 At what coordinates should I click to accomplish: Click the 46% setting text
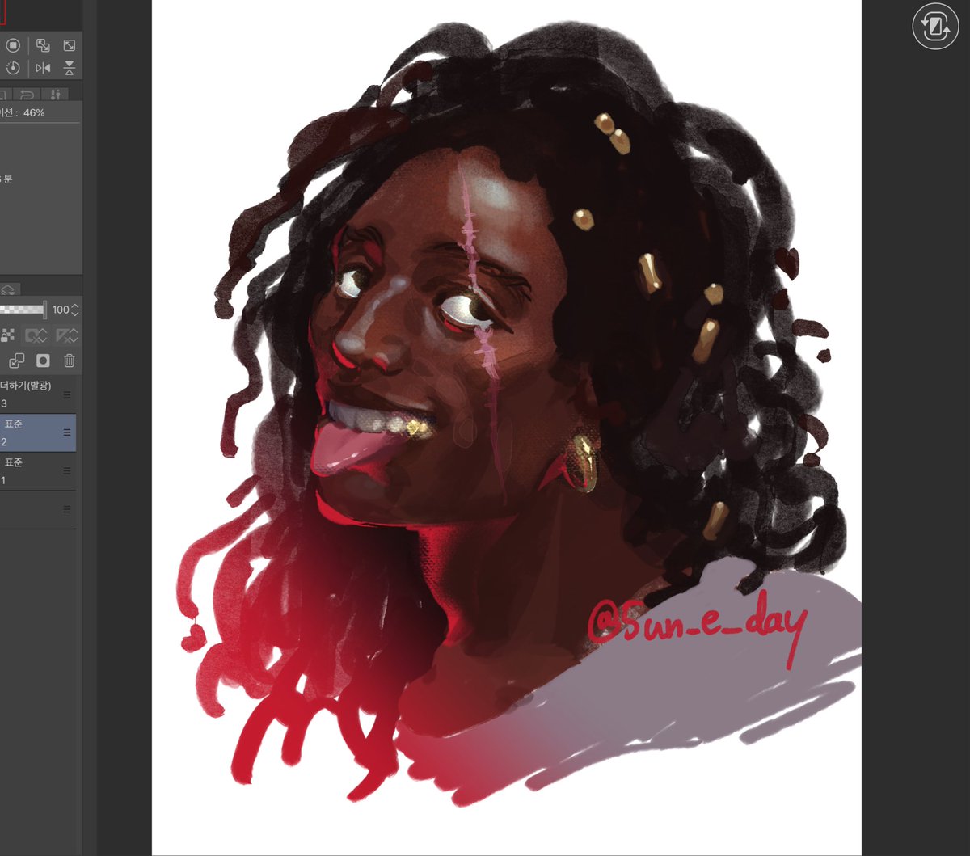pos(34,112)
